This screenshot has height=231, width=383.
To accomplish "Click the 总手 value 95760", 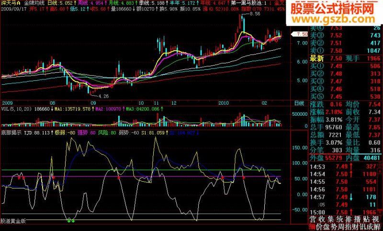I will pos(333,127).
